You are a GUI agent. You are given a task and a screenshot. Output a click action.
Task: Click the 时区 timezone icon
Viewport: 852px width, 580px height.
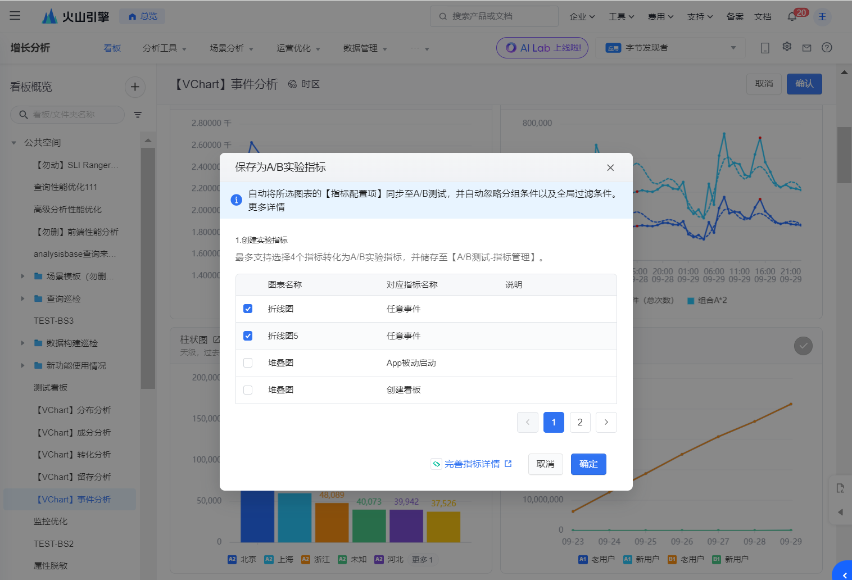click(x=292, y=84)
